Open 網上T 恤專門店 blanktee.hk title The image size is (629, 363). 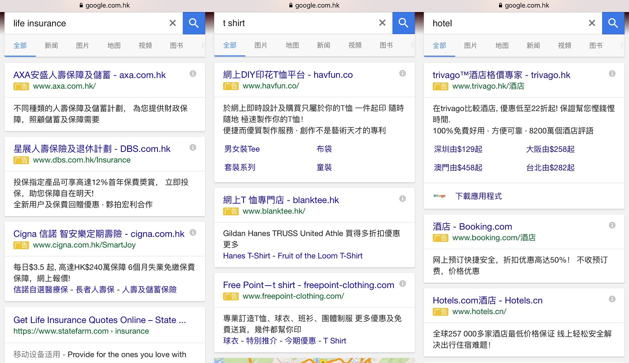pyautogui.click(x=281, y=200)
